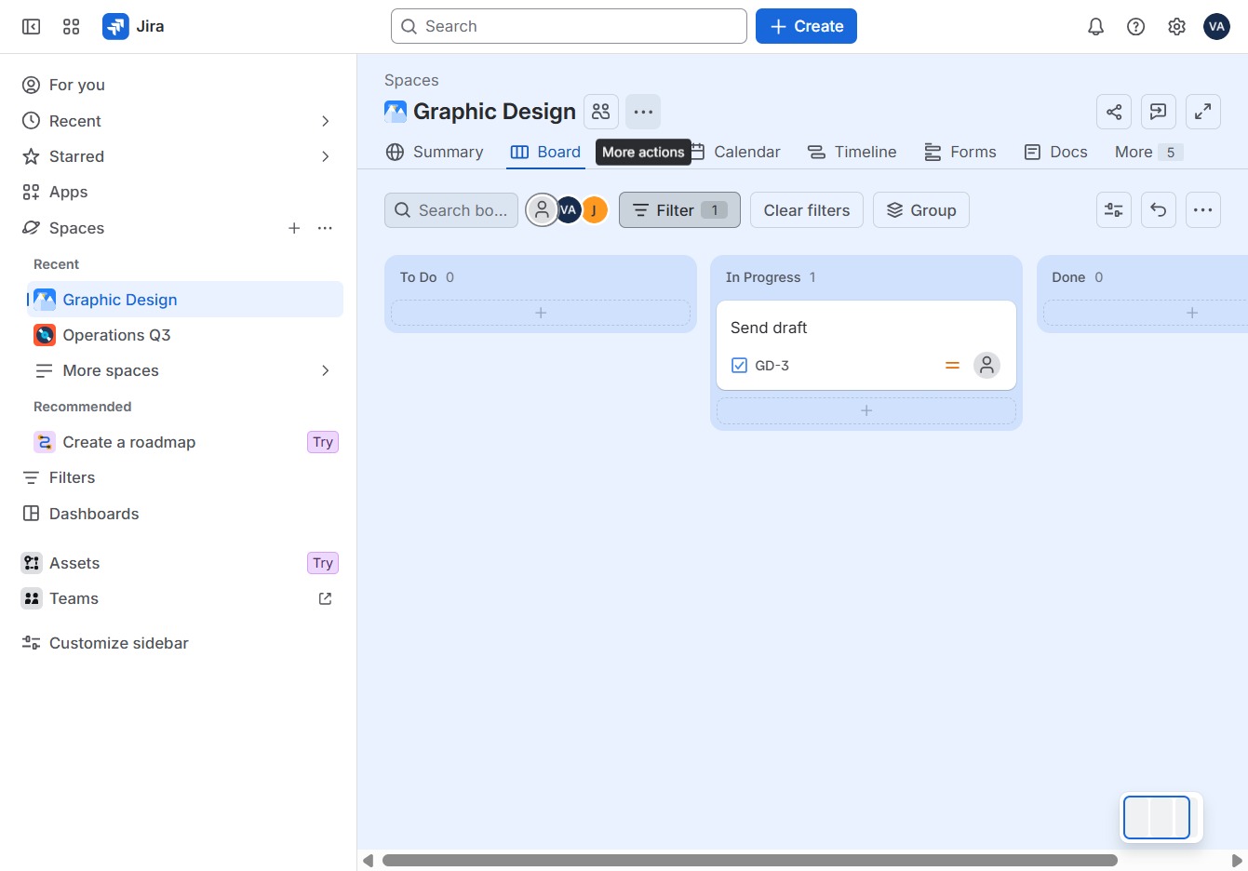This screenshot has width=1248, height=871.
Task: Open the help question mark icon
Action: coord(1135,27)
